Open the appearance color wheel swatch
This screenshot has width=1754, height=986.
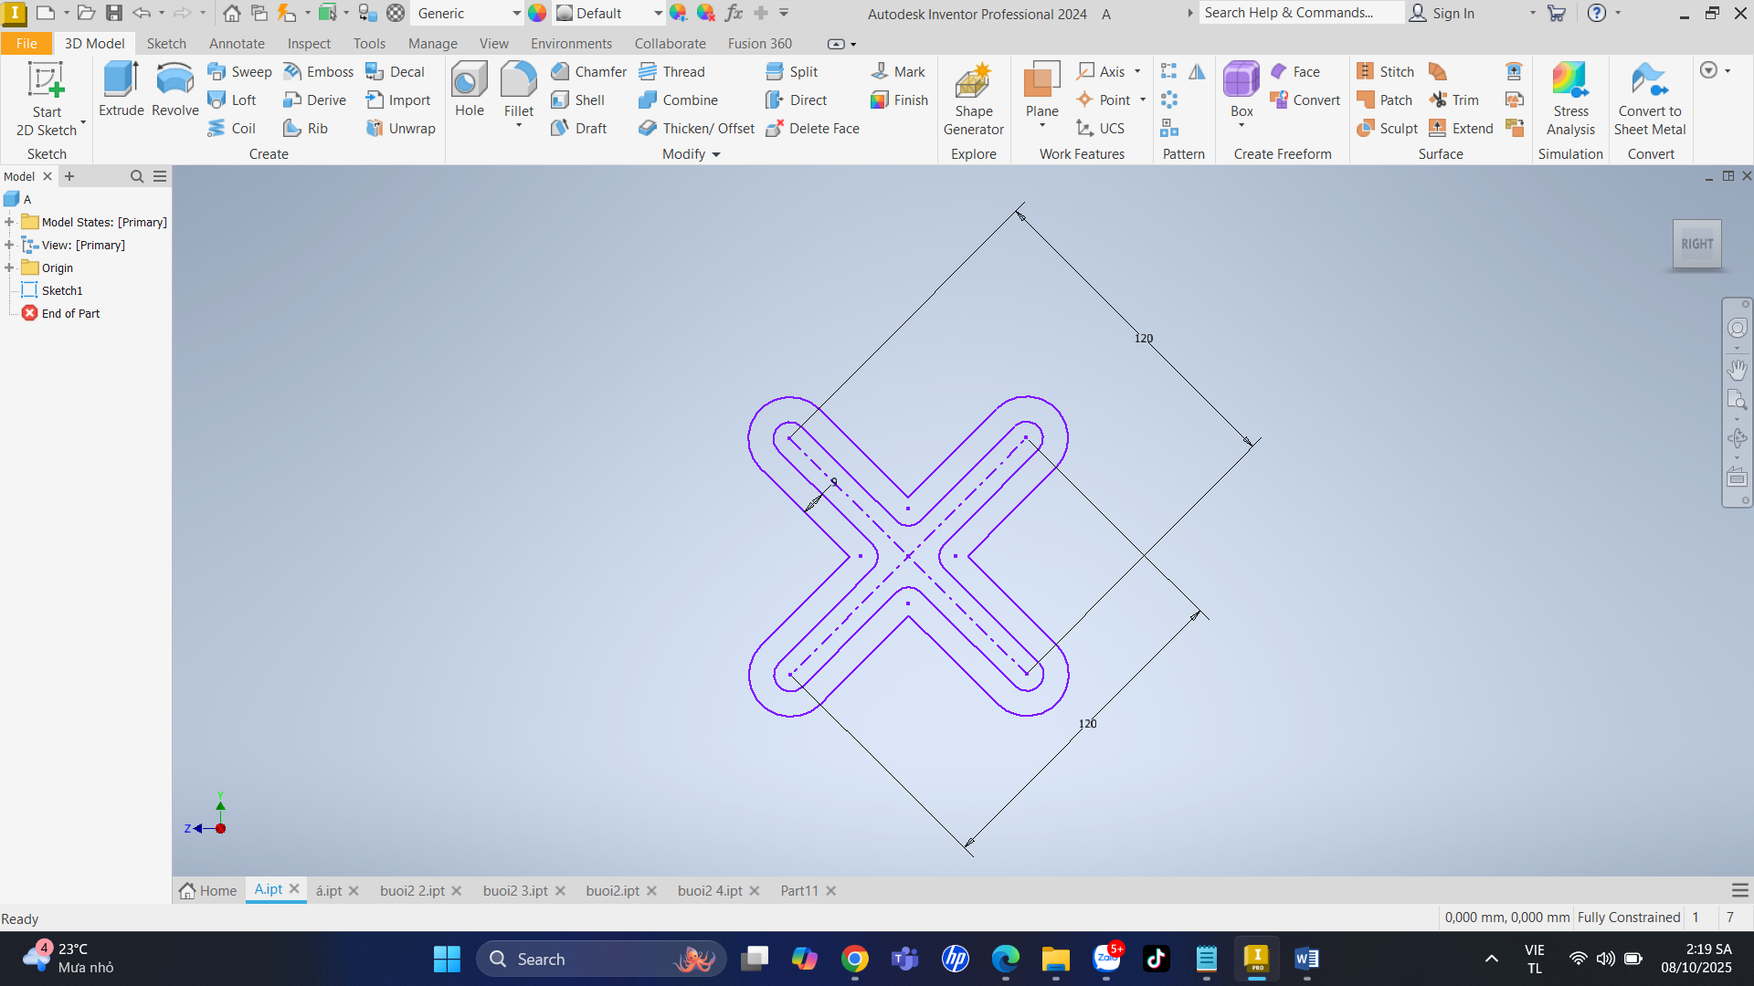537,13
